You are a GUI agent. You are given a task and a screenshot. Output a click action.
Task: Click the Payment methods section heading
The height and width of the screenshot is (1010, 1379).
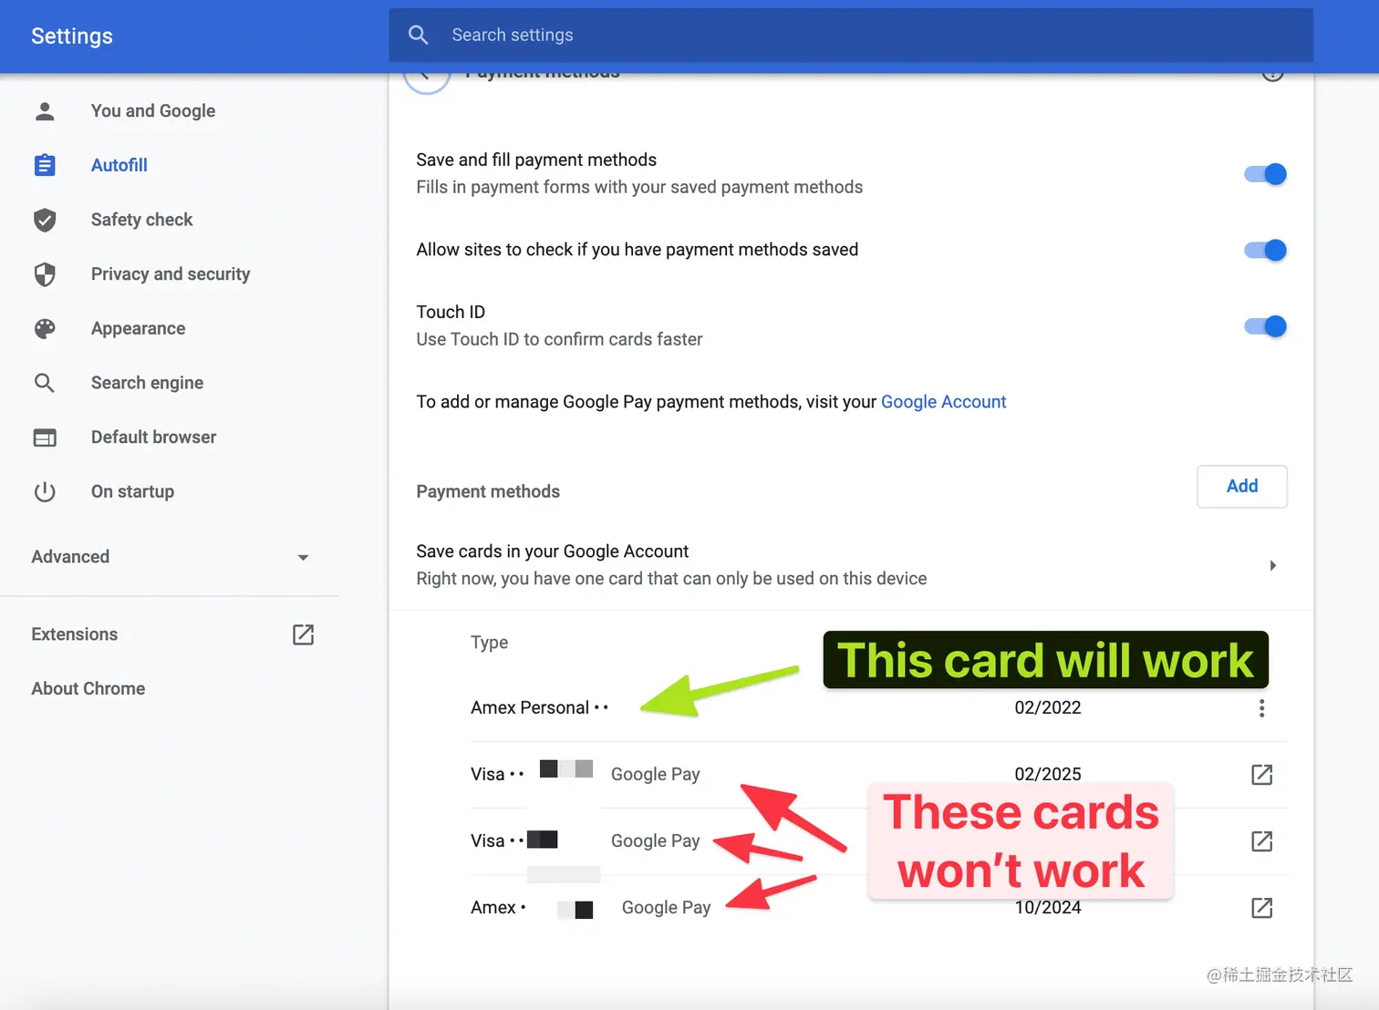[488, 492]
